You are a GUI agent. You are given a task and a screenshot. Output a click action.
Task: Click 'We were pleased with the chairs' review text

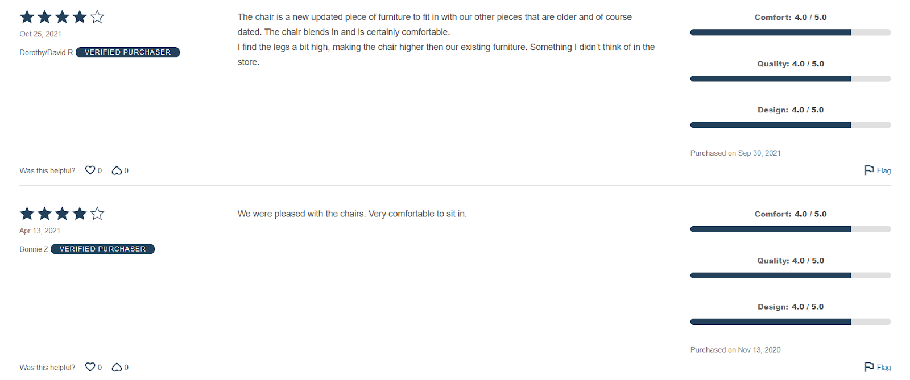pyautogui.click(x=351, y=214)
